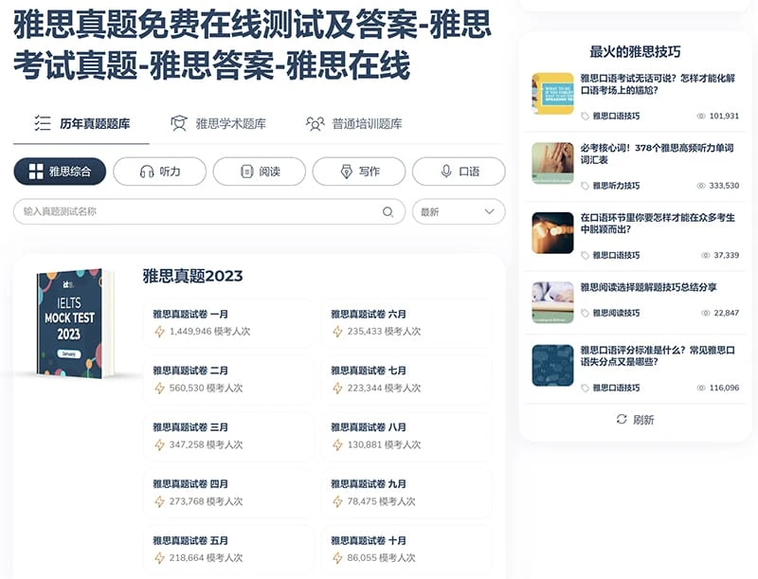Open article 雅思阅读选择题解题技巧总结分享
This screenshot has height=579, width=758.
[x=648, y=287]
